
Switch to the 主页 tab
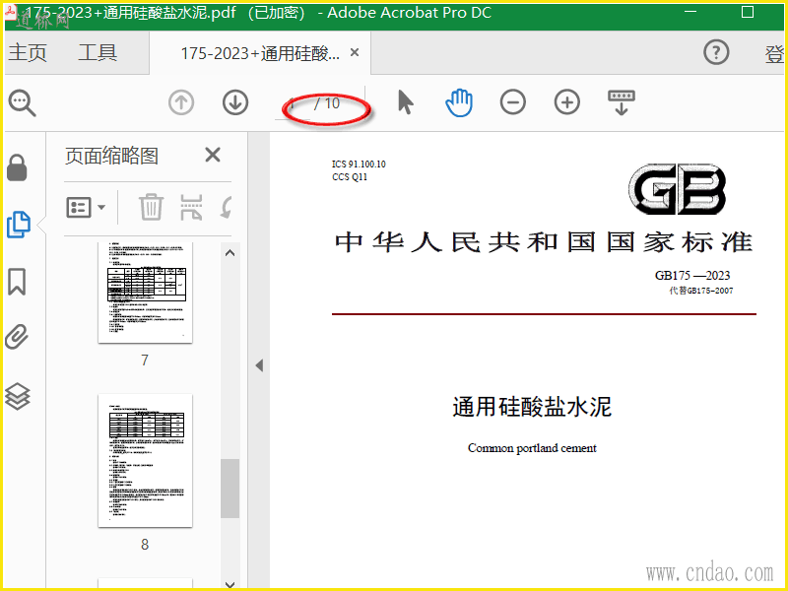(28, 53)
